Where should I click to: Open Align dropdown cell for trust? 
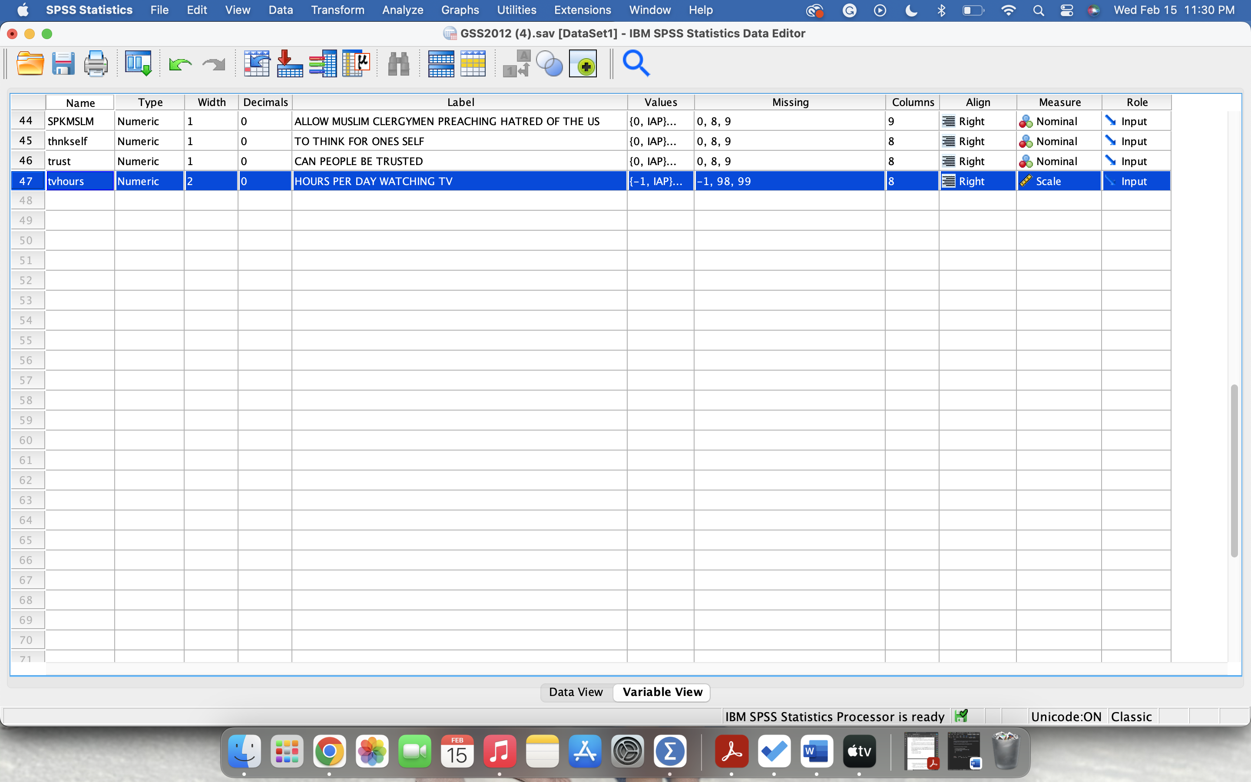[x=977, y=161]
